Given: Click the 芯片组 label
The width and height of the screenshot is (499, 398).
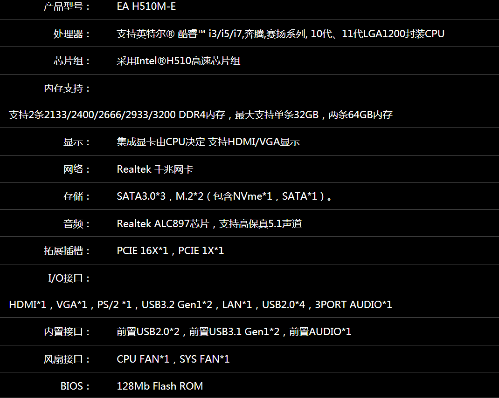Looking at the screenshot, I should click(x=72, y=61).
